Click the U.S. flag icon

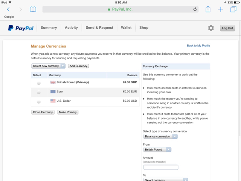53,101
